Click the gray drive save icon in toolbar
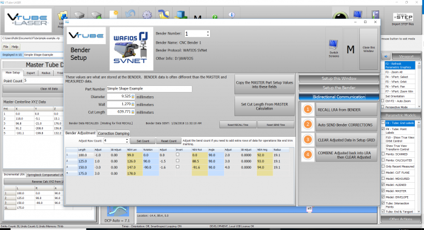This screenshot has width=424, height=230. pyautogui.click(x=79, y=15)
